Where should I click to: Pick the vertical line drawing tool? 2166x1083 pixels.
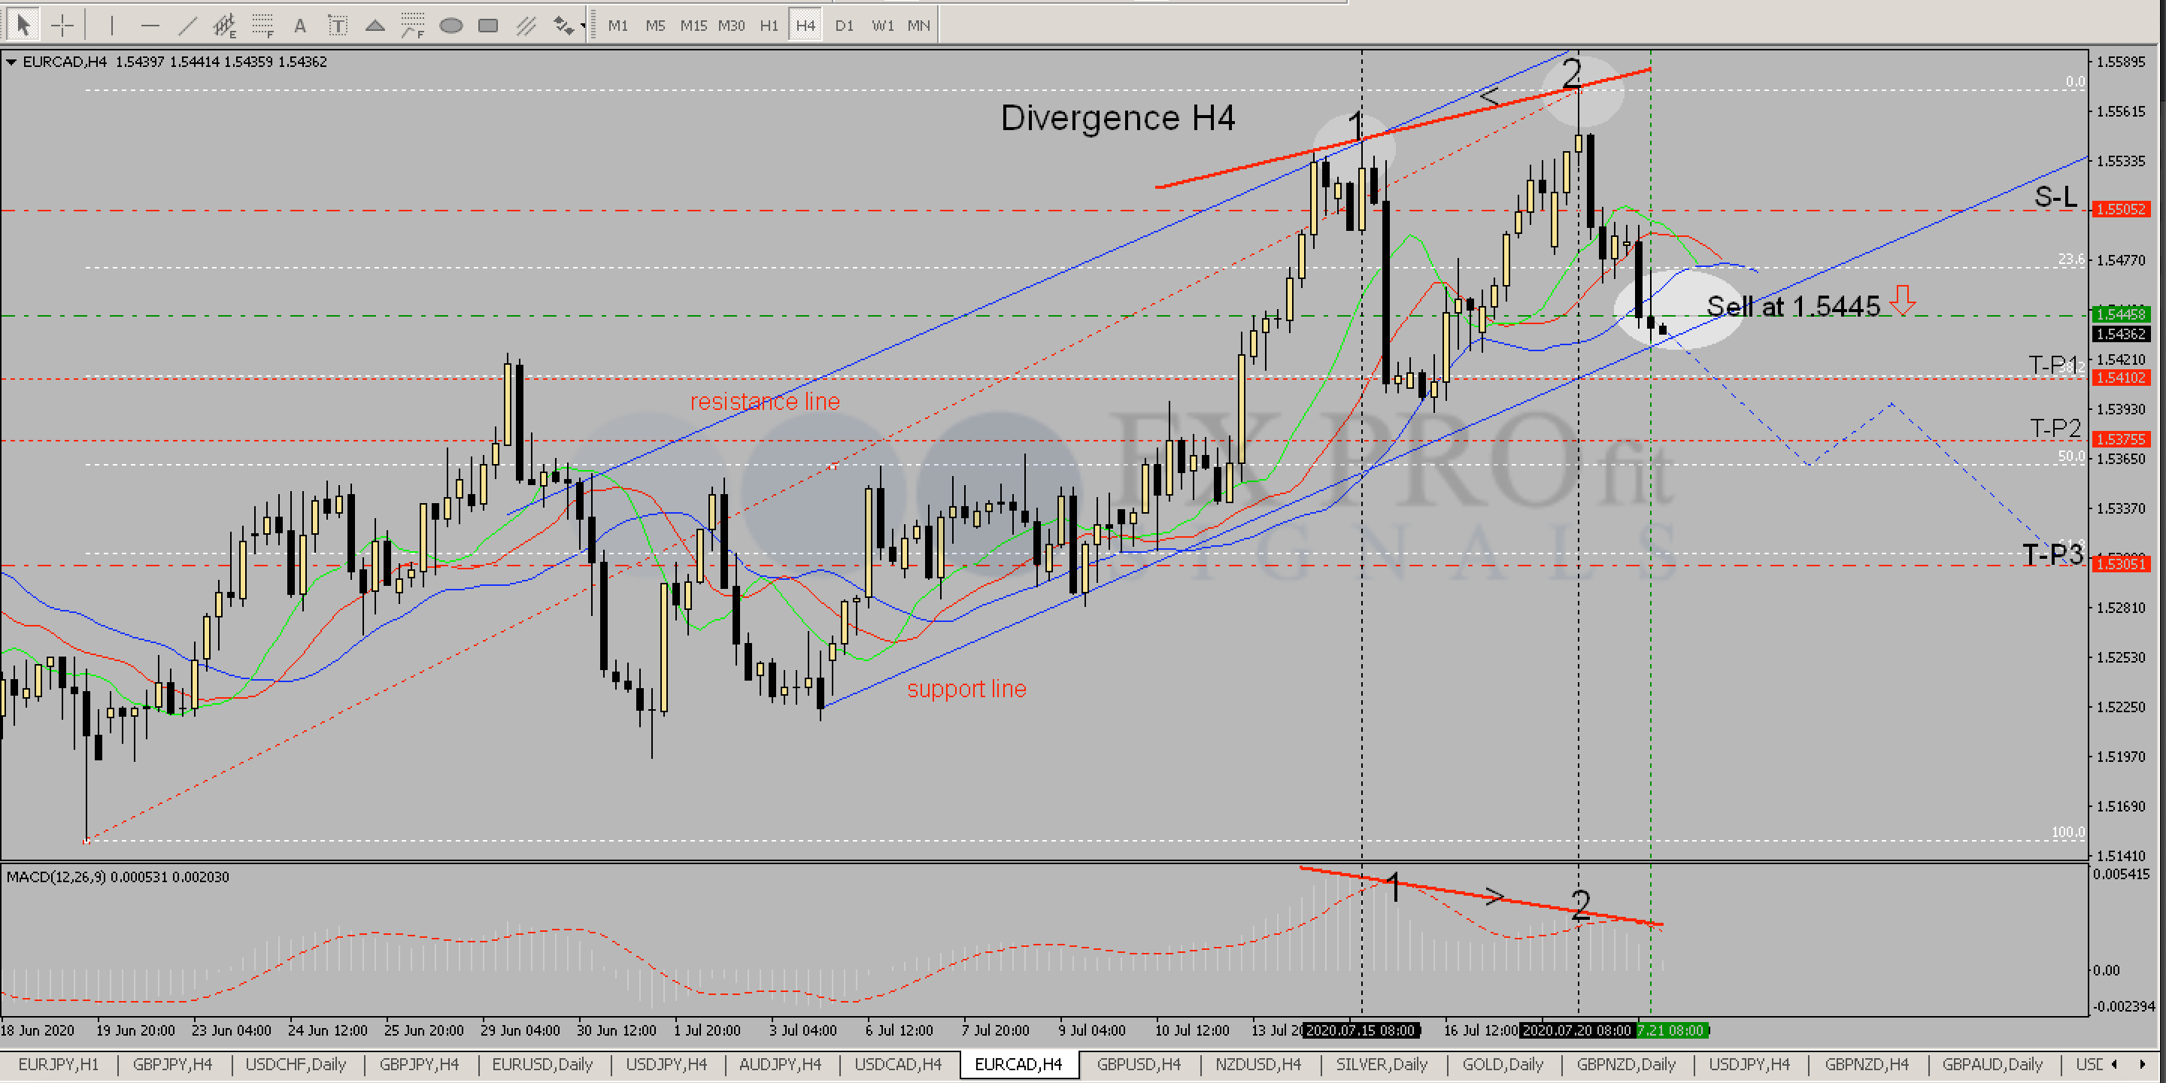[x=111, y=26]
